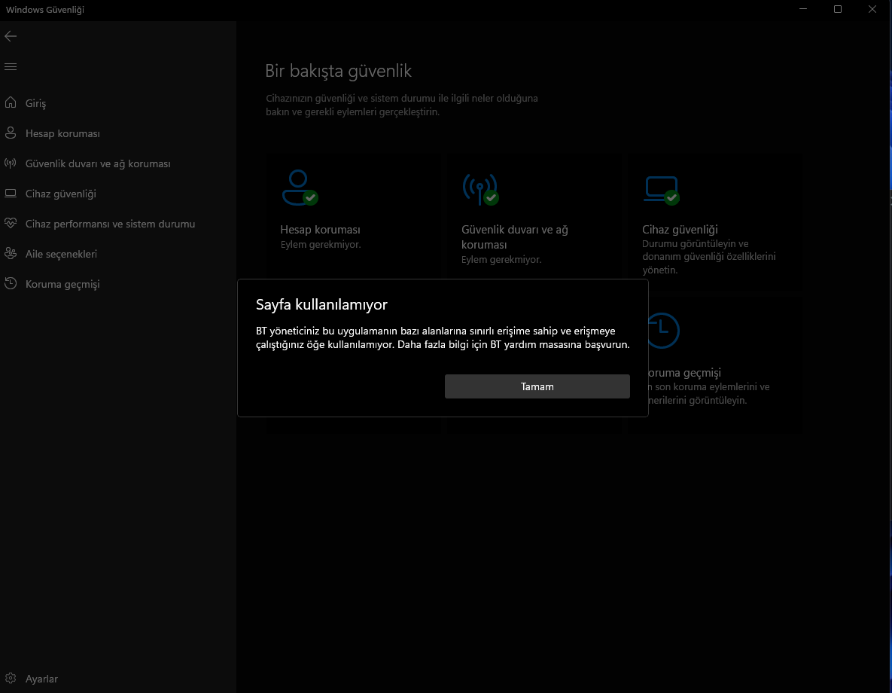892x693 pixels.
Task: Click the Giriş home icon in sidebar
Action: [x=11, y=102]
